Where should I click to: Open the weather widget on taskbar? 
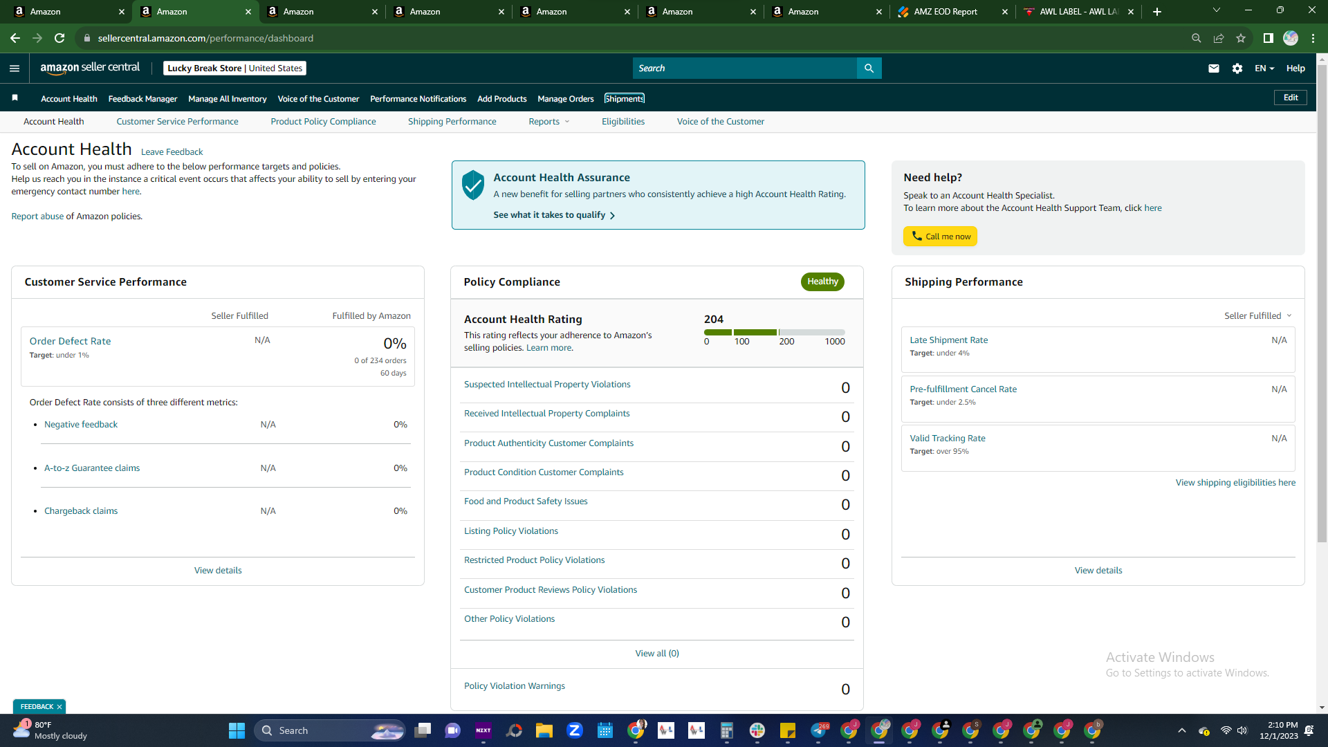point(50,730)
